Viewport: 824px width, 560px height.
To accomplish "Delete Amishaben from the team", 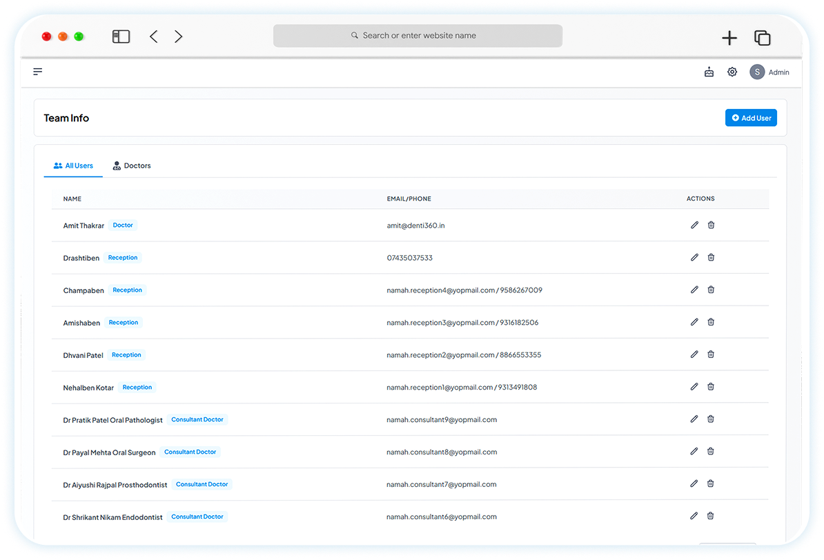I will click(x=711, y=322).
